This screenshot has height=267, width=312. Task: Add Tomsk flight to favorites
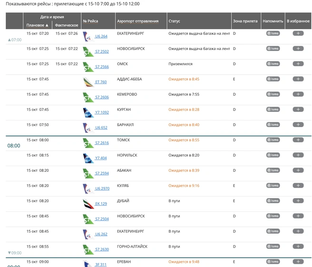coord(298,140)
